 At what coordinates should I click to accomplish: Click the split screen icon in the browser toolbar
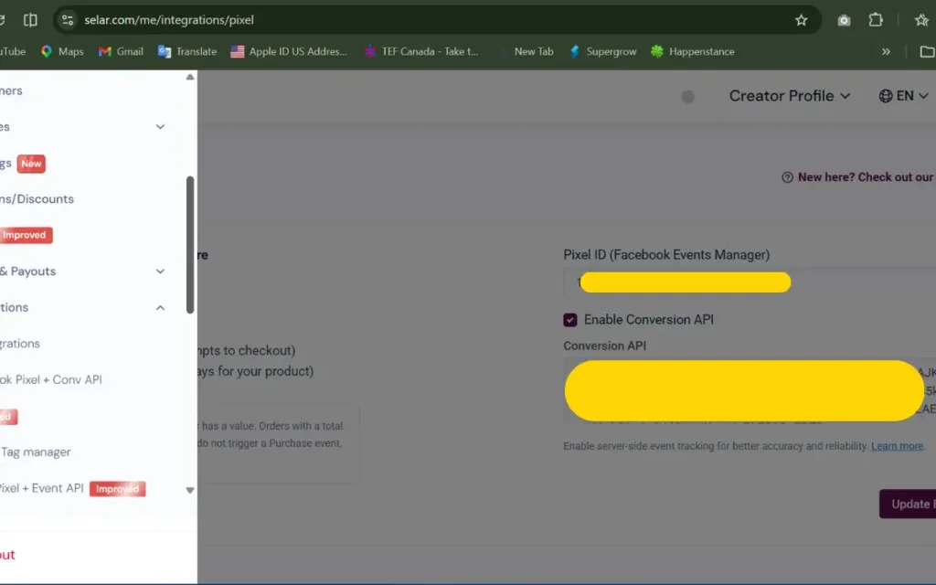tap(30, 20)
